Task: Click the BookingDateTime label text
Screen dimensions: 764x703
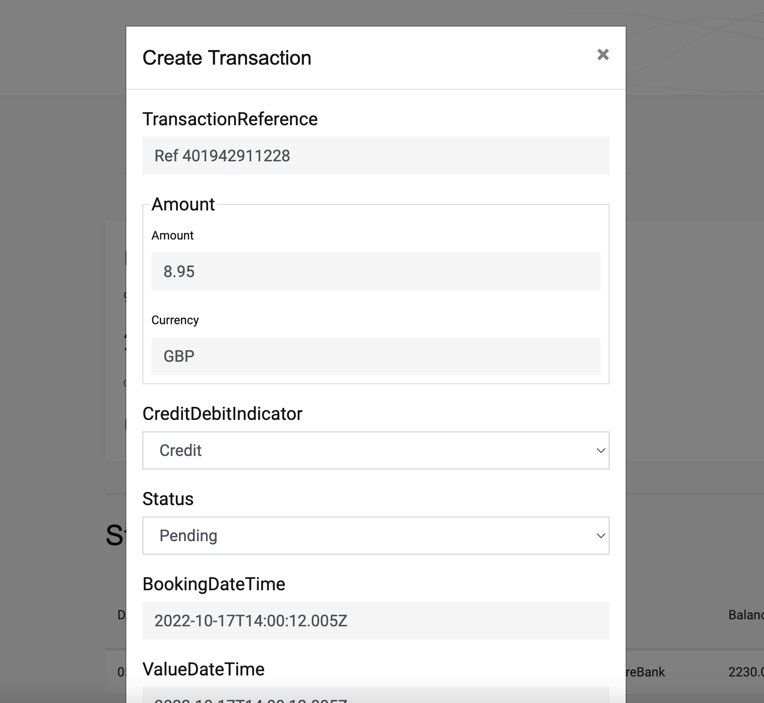Action: click(x=214, y=584)
